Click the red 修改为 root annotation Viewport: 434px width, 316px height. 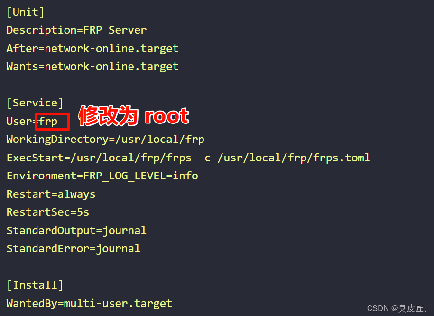tap(134, 116)
